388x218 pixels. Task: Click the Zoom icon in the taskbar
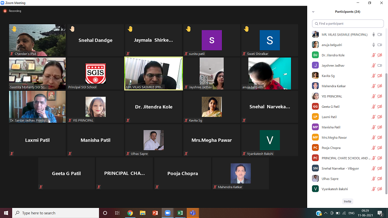click(x=167, y=213)
